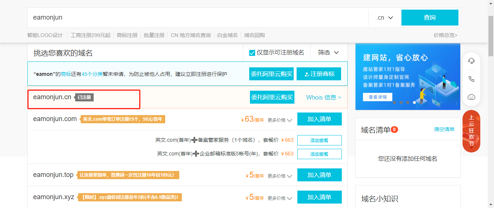Click the 挑选您喜欢的域名 heading
Image resolution: width=494 pixels, height=208 pixels.
point(63,53)
